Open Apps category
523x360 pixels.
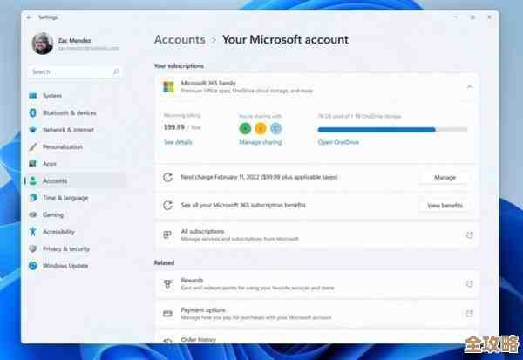[x=75, y=164]
